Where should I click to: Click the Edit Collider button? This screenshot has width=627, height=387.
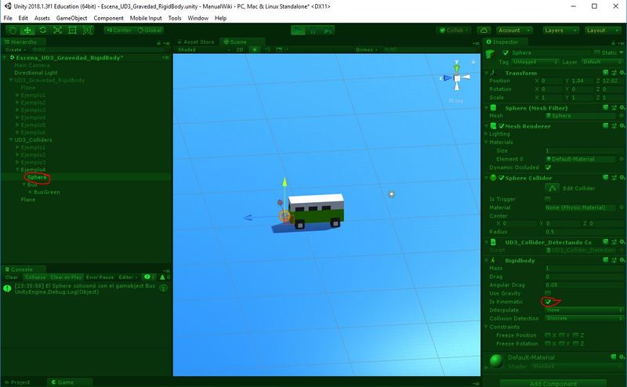point(552,188)
